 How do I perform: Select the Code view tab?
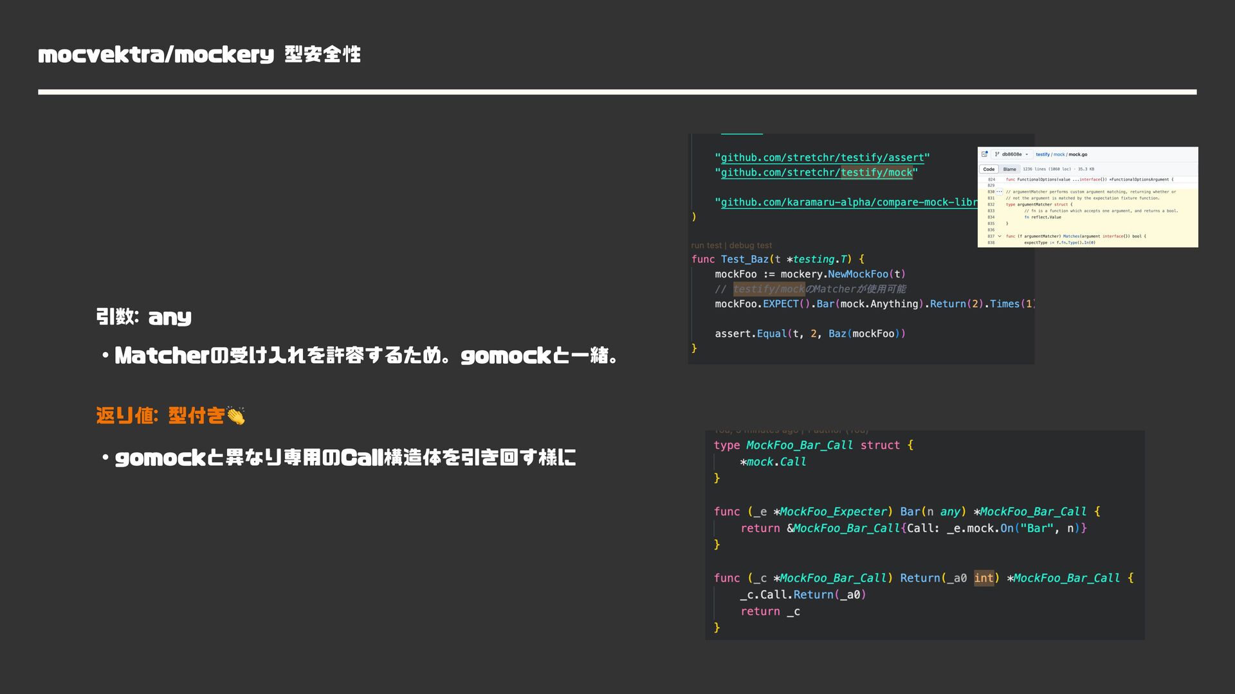(989, 169)
